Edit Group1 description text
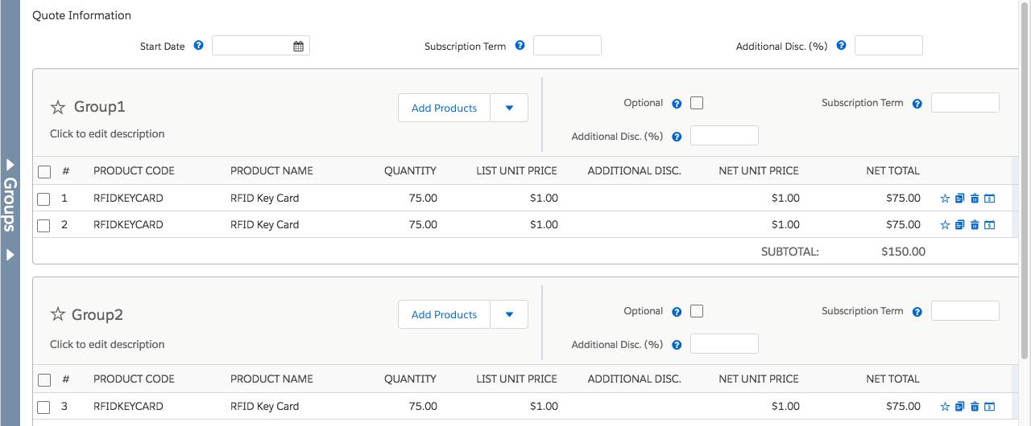 [x=107, y=134]
